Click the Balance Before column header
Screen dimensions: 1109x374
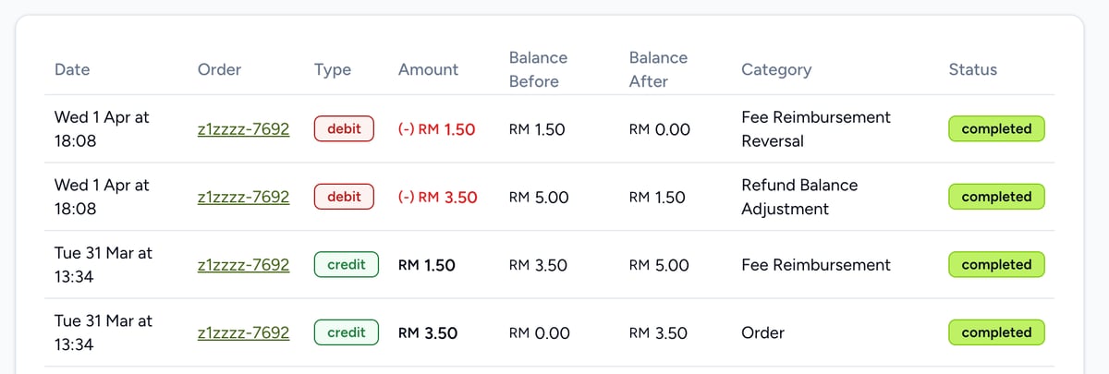coord(538,69)
